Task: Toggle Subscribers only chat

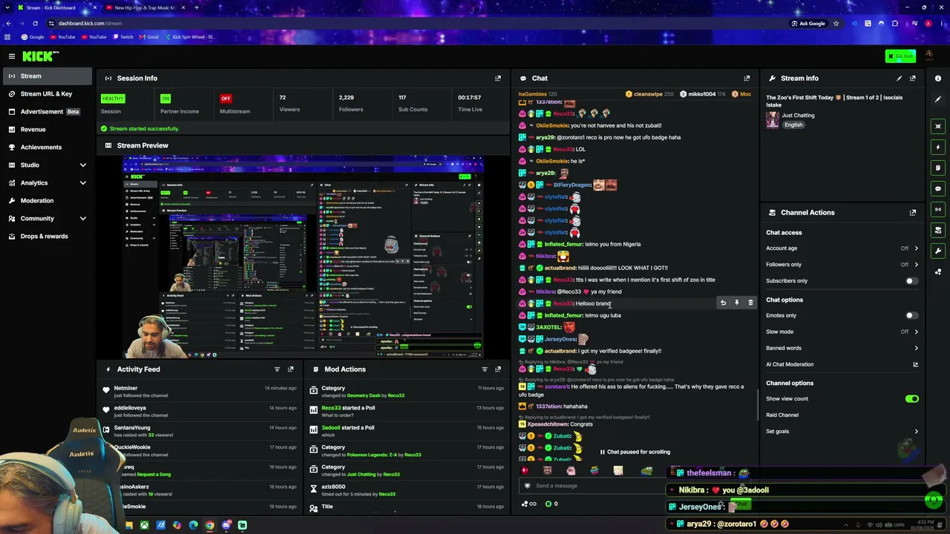Action: pyautogui.click(x=911, y=281)
